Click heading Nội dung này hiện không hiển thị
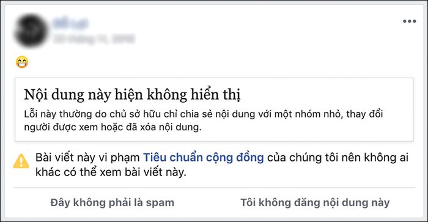 (132, 95)
